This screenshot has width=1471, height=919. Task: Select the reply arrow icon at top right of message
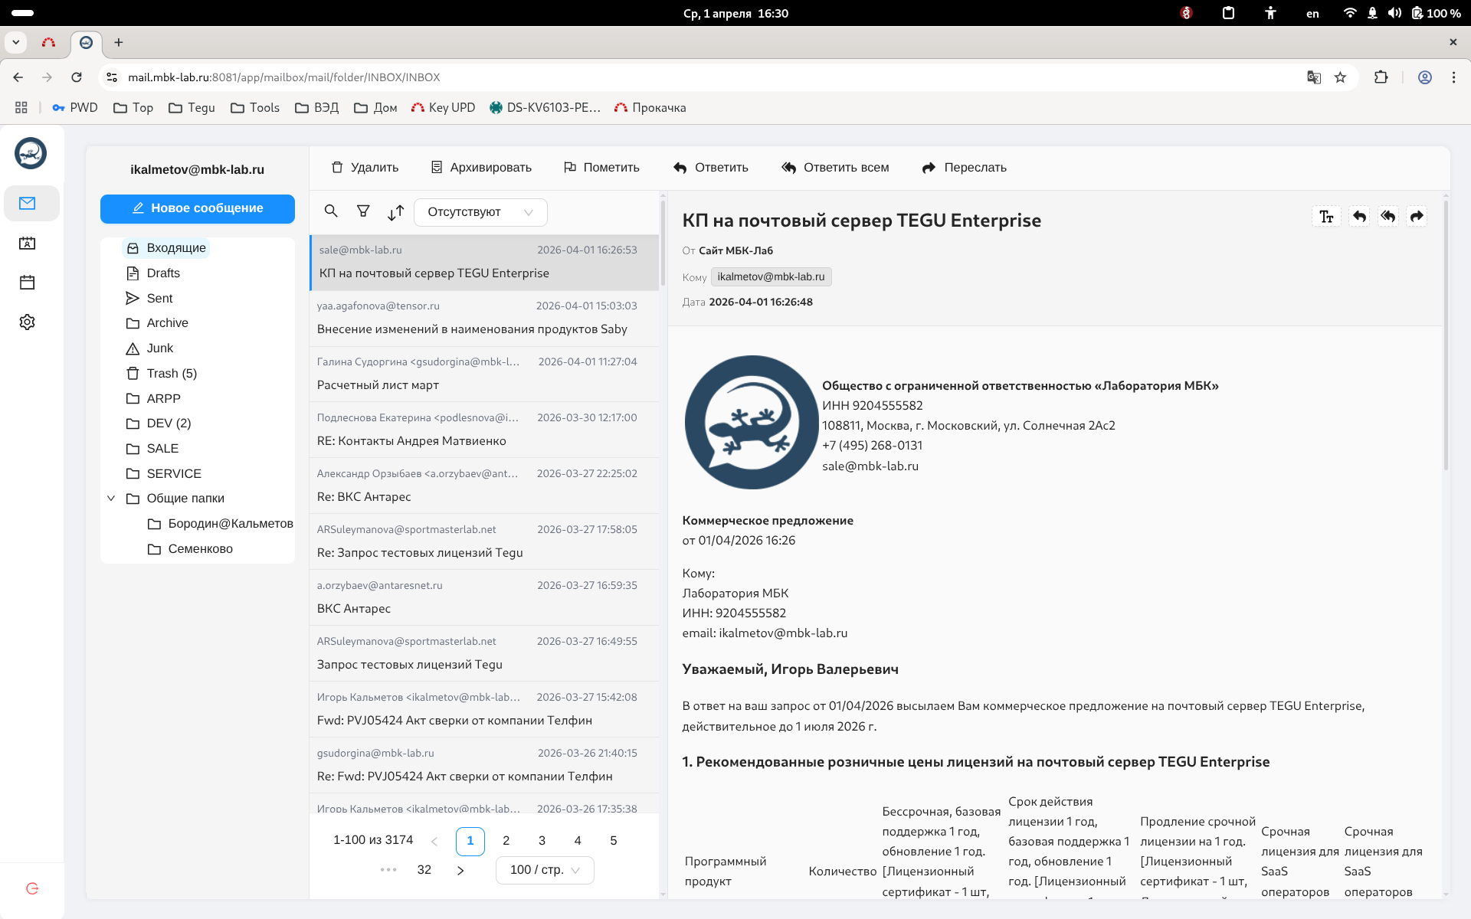point(1358,217)
